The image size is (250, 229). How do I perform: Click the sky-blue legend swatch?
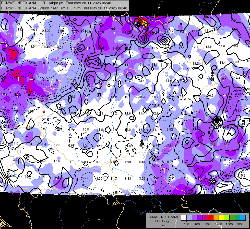pyautogui.click(x=243, y=218)
